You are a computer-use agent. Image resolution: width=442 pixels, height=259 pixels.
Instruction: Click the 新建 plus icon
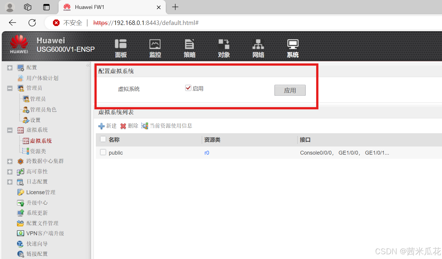coord(101,126)
